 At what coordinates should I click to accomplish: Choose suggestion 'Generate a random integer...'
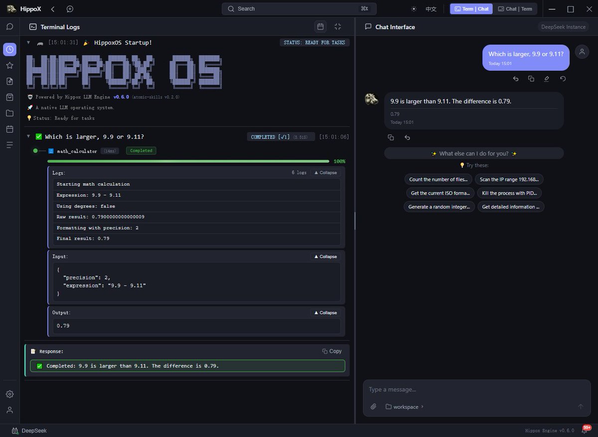coord(439,207)
